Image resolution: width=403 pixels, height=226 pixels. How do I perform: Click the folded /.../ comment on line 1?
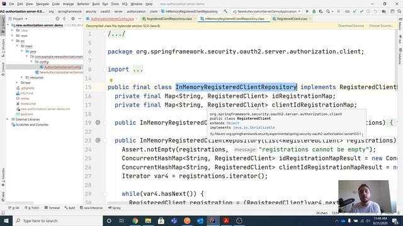point(116,34)
